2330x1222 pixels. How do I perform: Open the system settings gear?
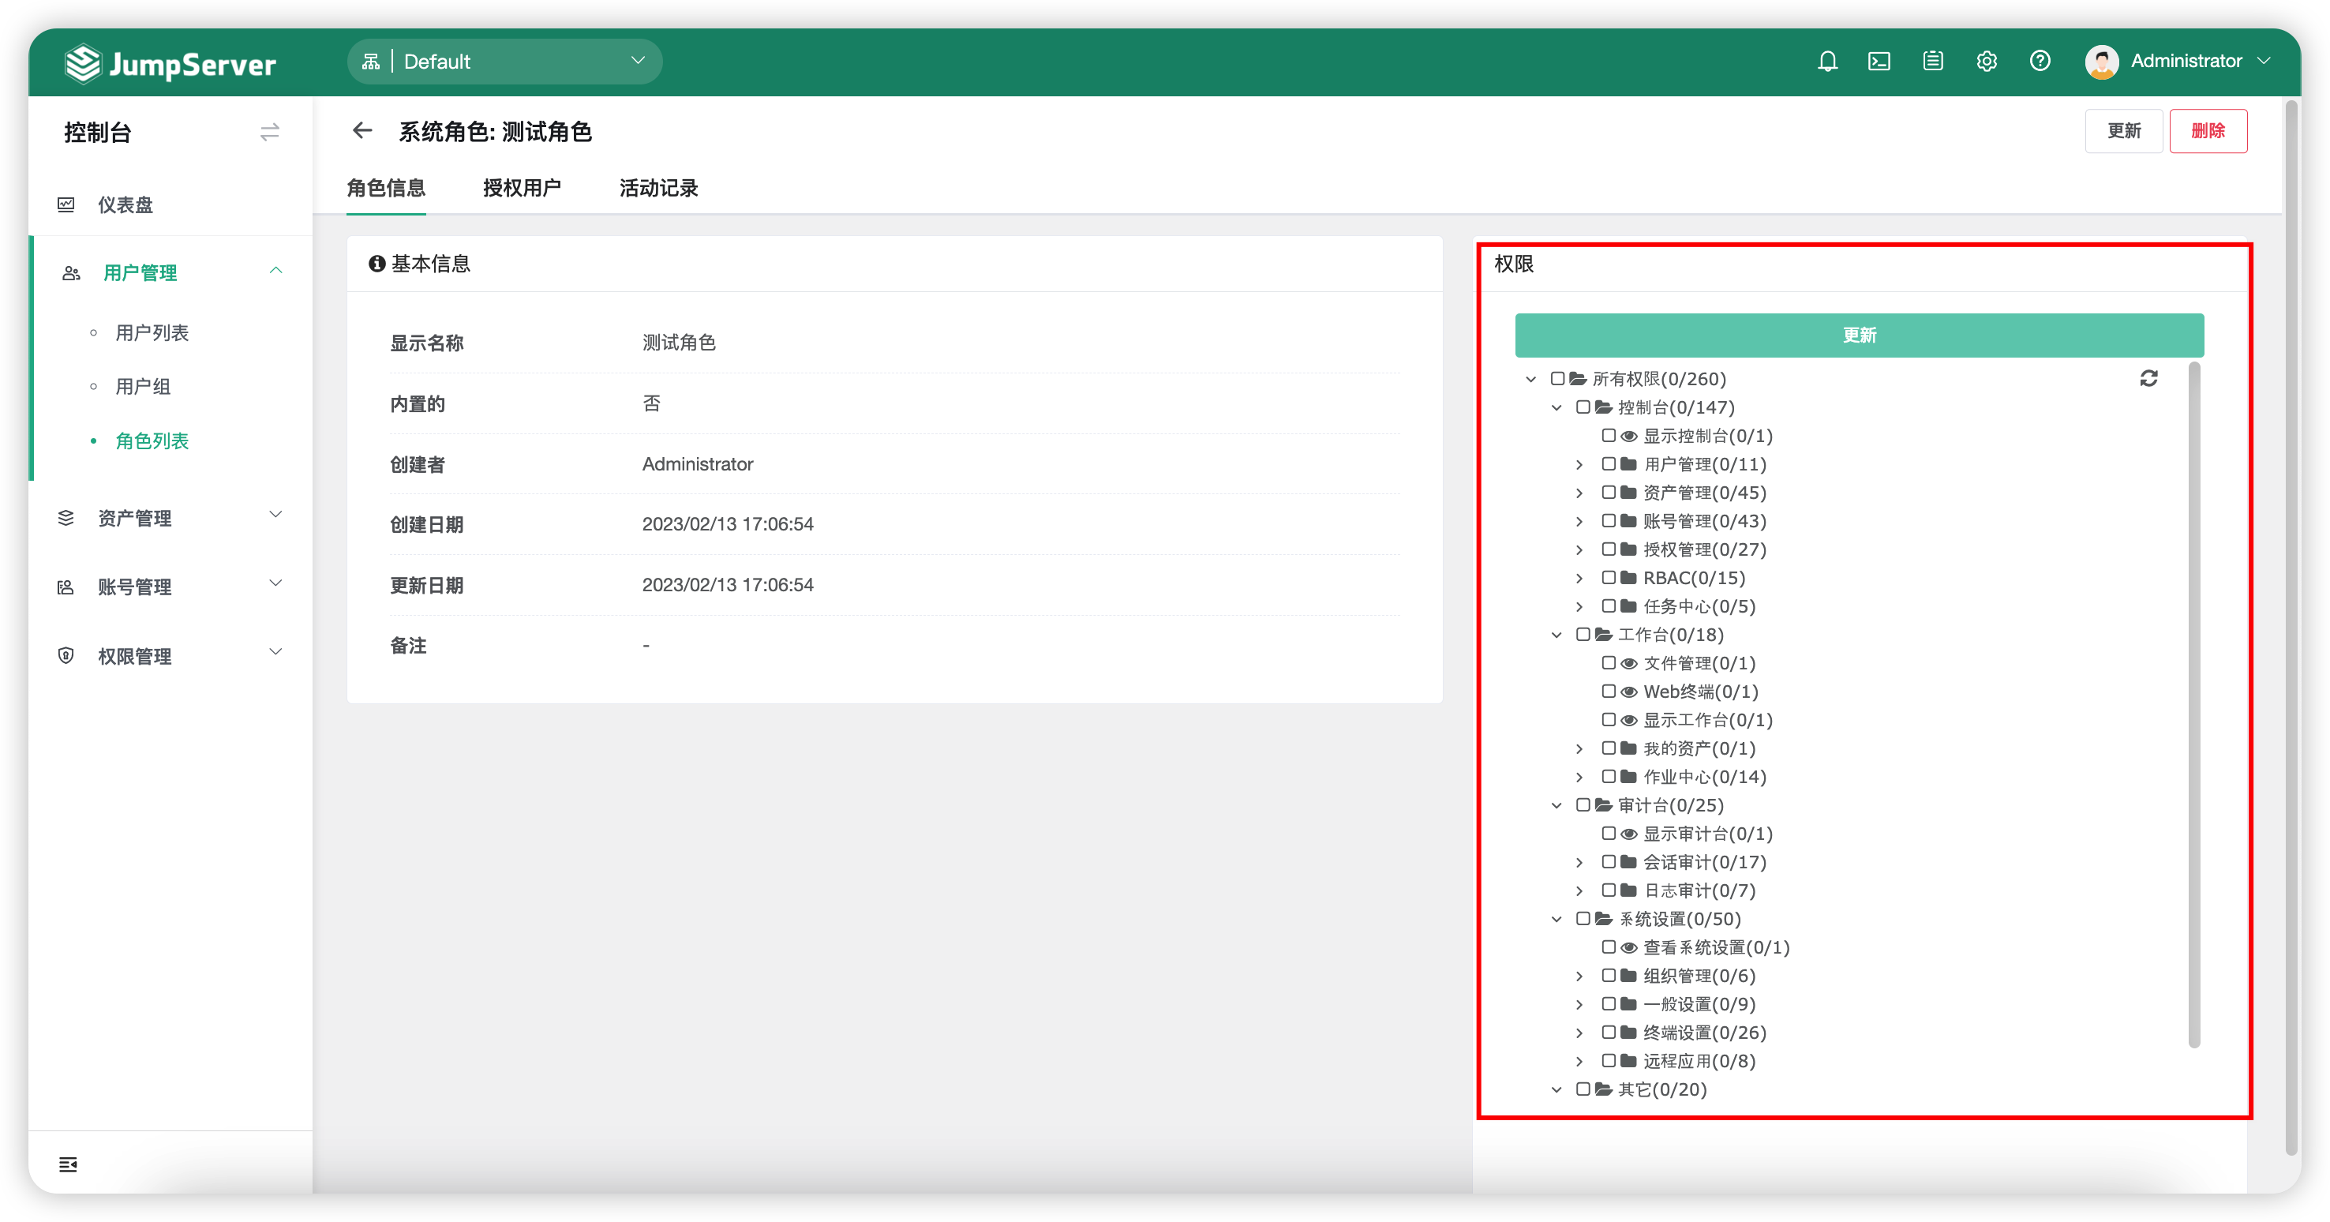(x=1987, y=61)
